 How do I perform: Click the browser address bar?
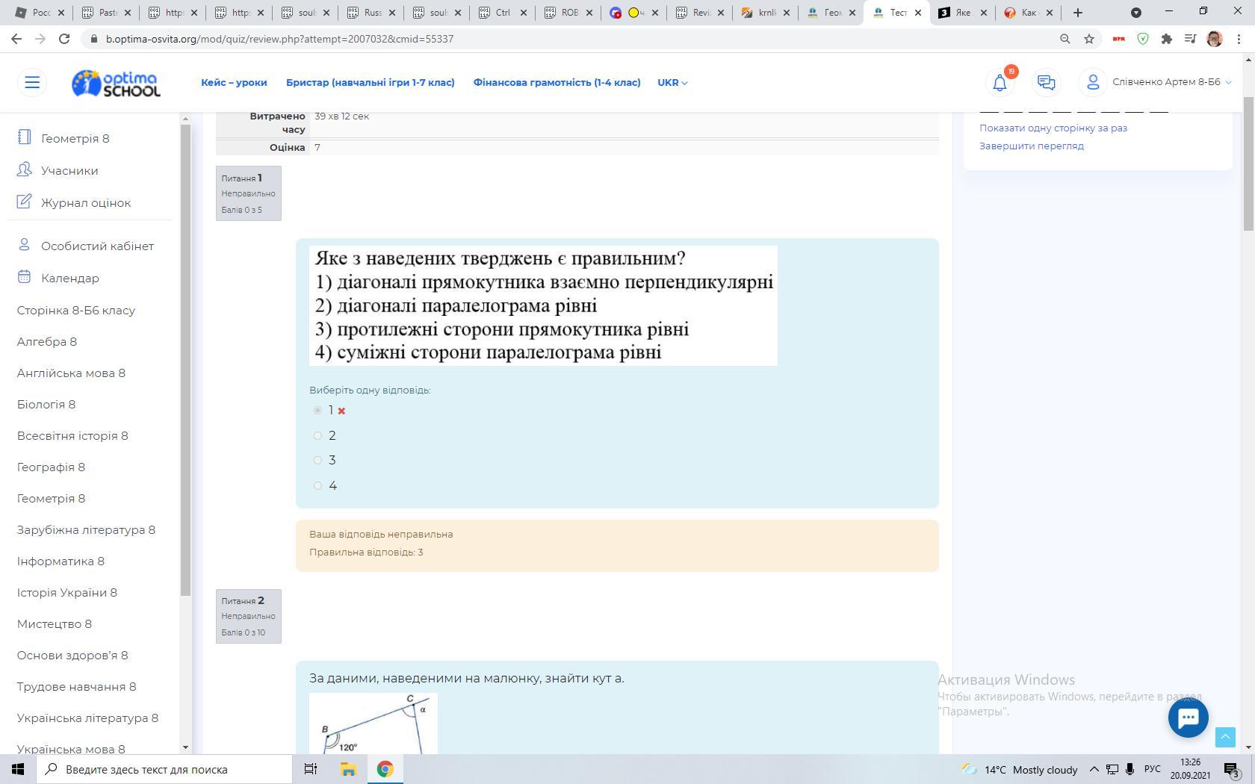click(x=568, y=39)
